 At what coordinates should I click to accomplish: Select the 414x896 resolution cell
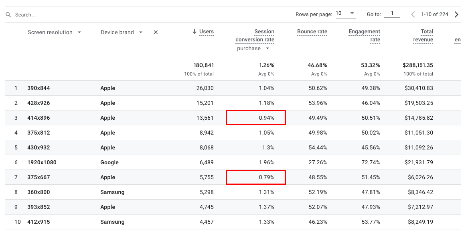tap(38, 118)
